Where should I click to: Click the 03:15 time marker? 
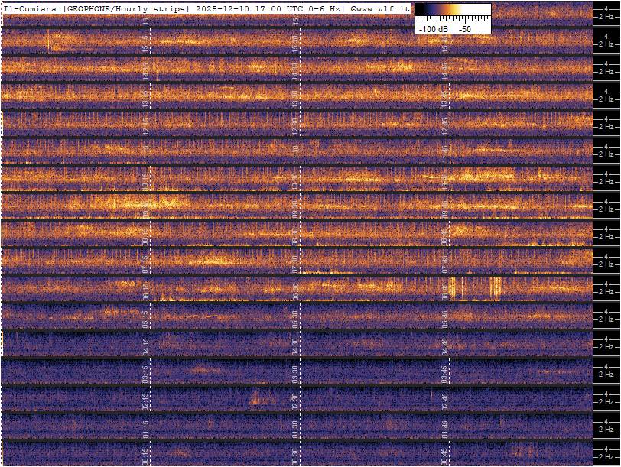(146, 372)
